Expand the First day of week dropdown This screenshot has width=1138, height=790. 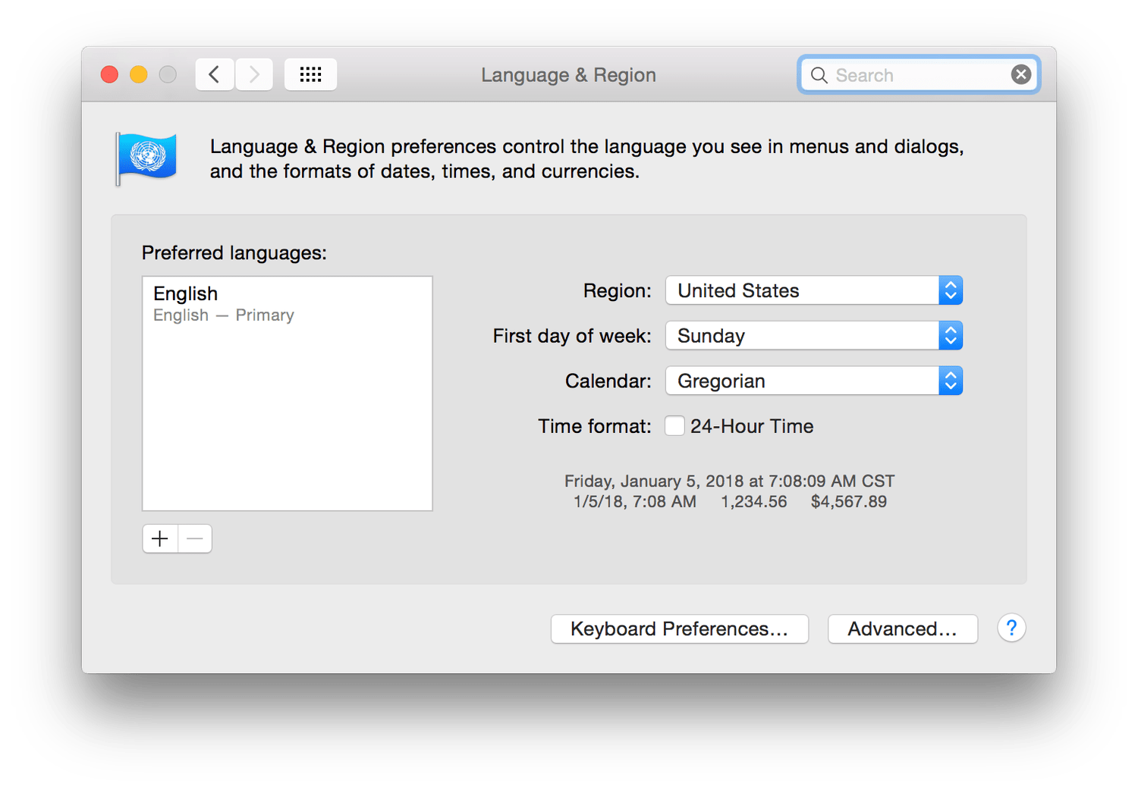click(x=813, y=336)
